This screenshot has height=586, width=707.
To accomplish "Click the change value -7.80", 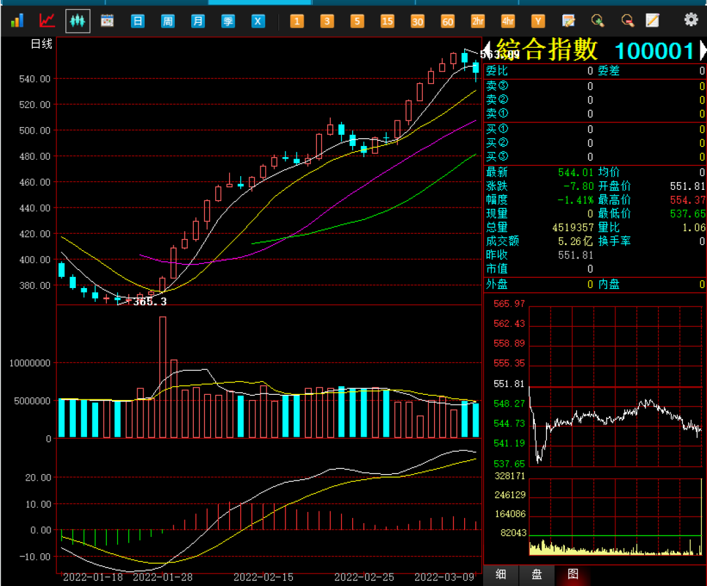I will pyautogui.click(x=578, y=187).
